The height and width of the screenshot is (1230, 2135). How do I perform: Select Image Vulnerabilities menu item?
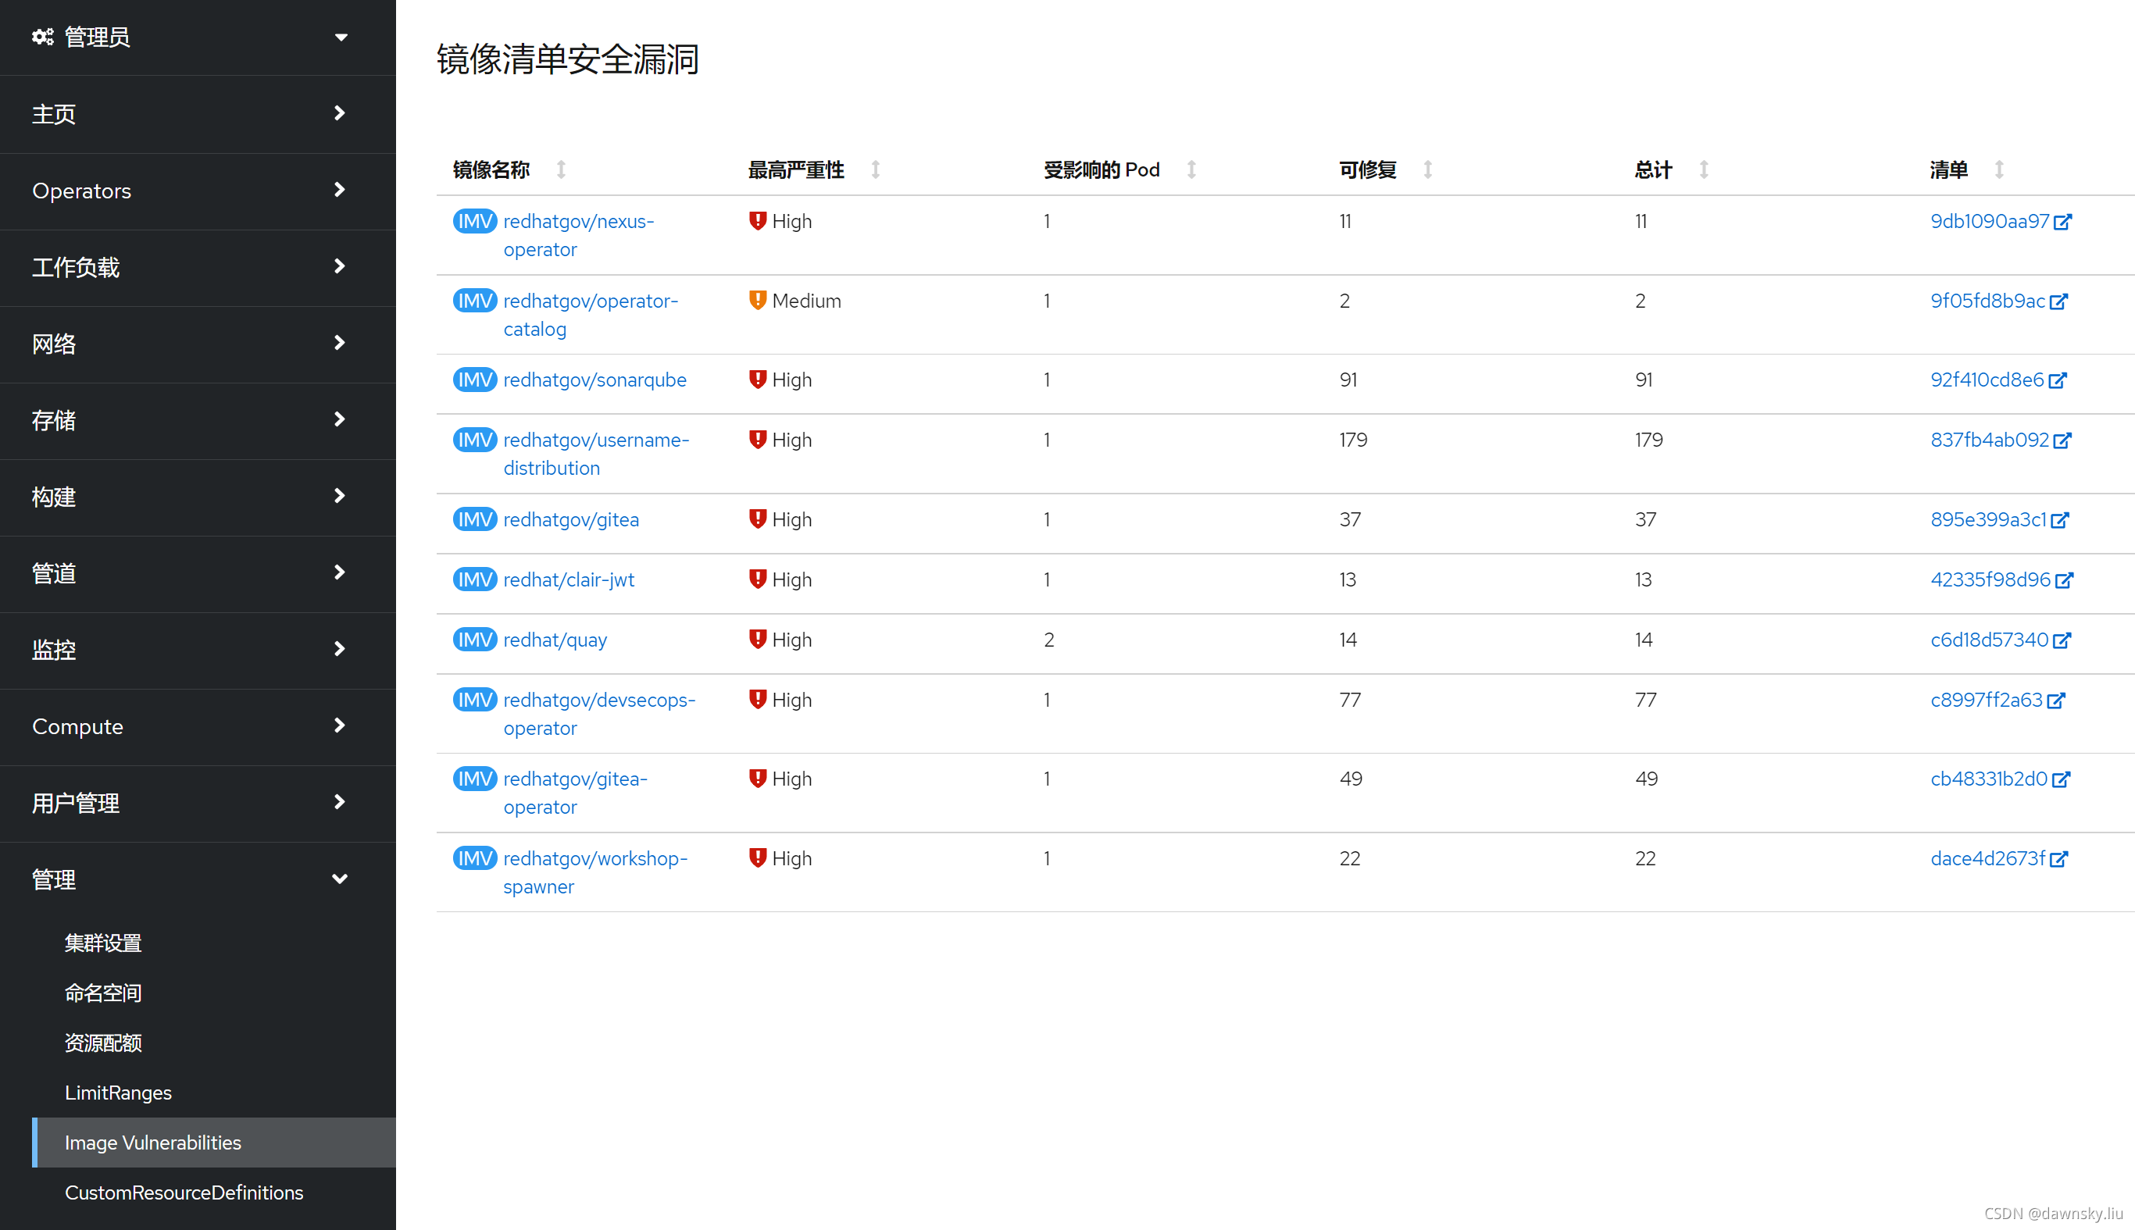pyautogui.click(x=214, y=1142)
